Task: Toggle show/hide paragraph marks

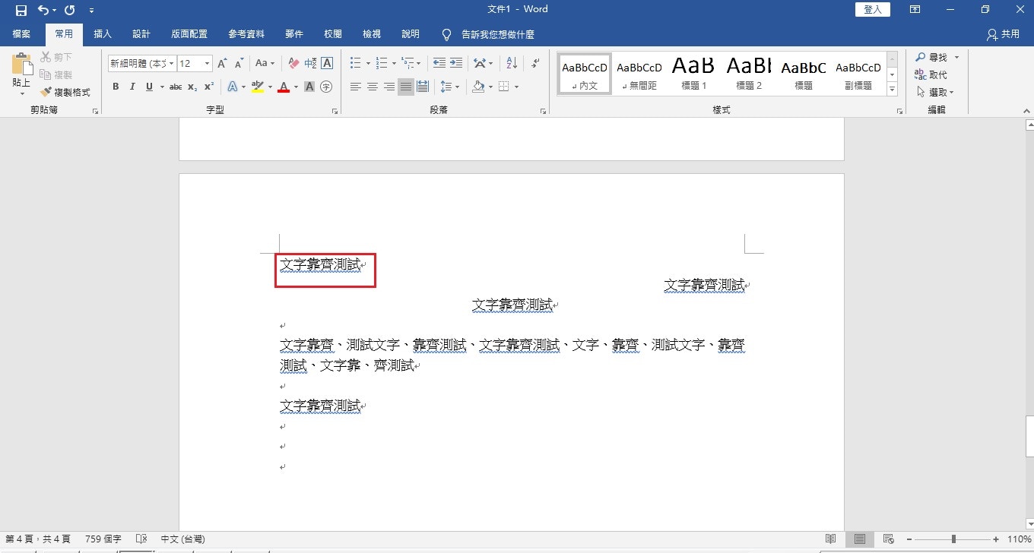Action: 536,63
